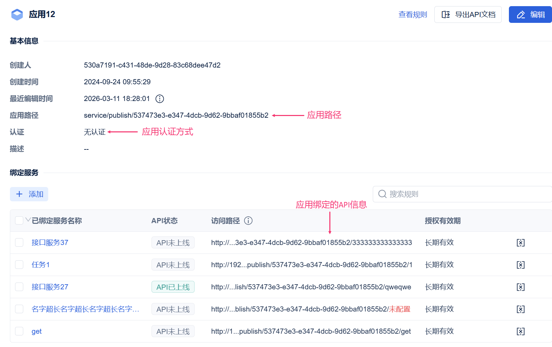
Task: Unbind icon in 接口服务27 row
Action: click(x=521, y=287)
